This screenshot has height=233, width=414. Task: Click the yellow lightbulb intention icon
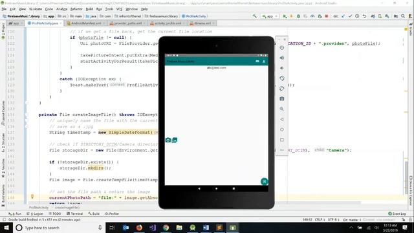pyautogui.click(x=32, y=197)
